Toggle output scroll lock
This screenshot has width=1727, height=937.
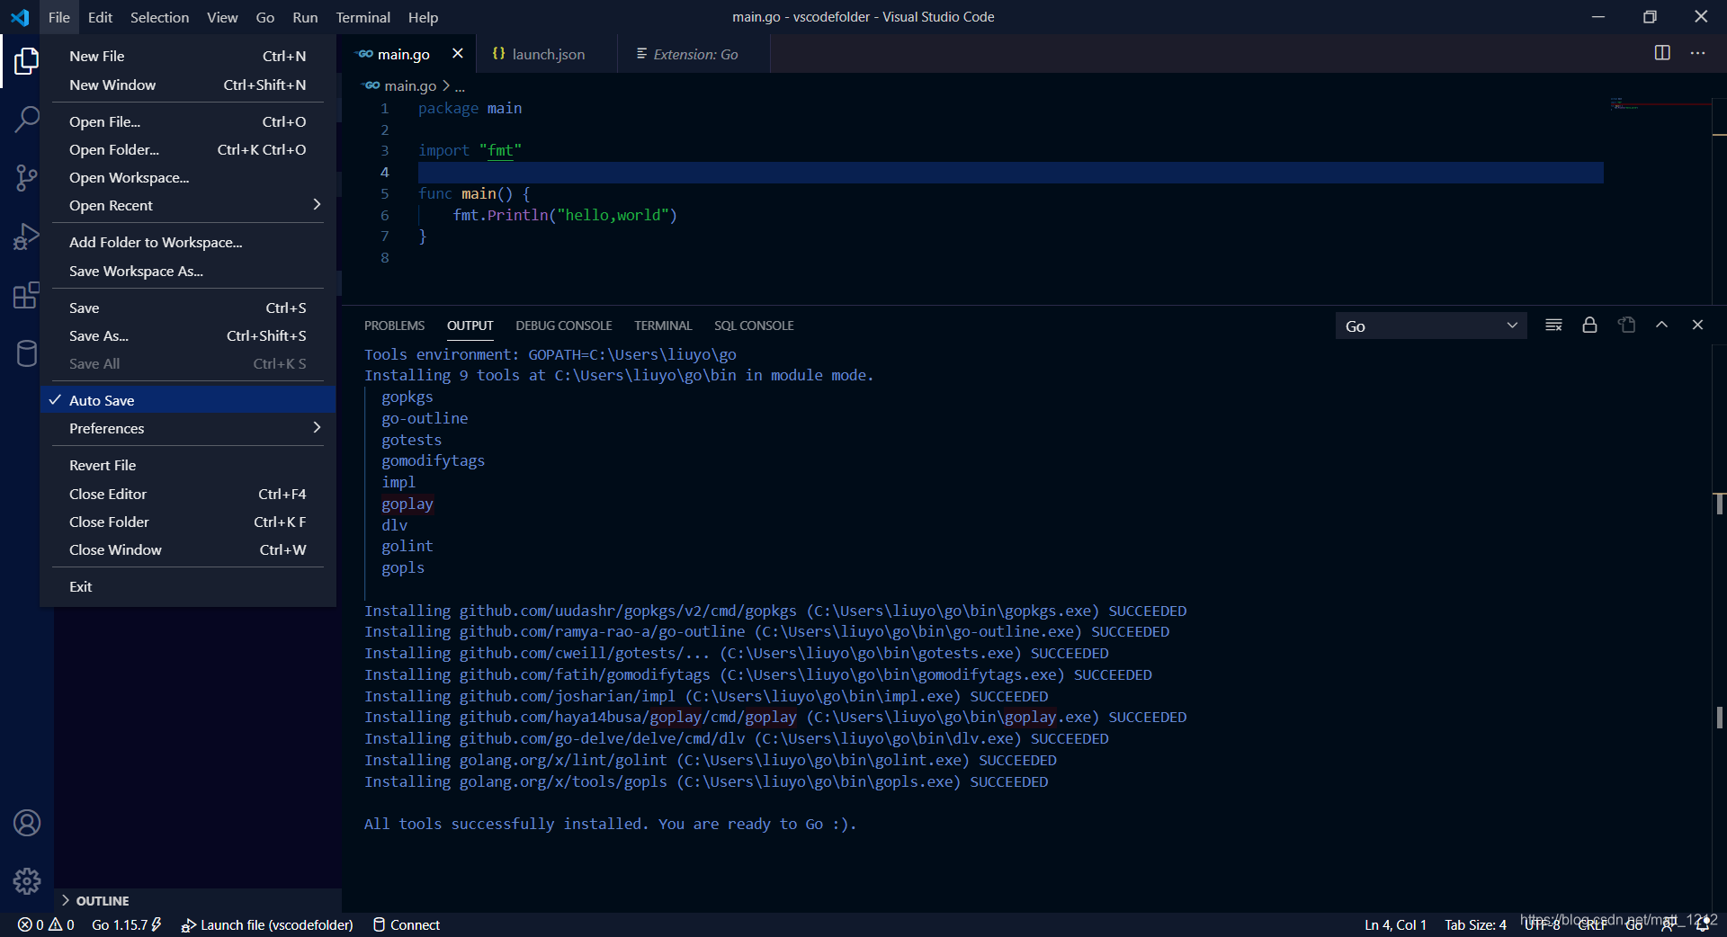click(1589, 326)
